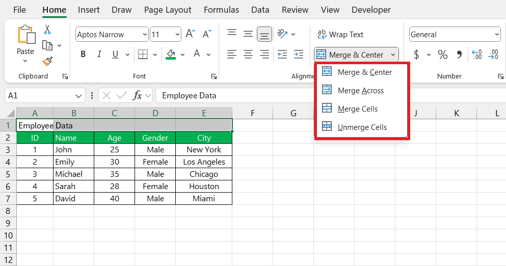Screen dimensions: 506x266
Task: Toggle Top Align
Action: pyautogui.click(x=232, y=34)
